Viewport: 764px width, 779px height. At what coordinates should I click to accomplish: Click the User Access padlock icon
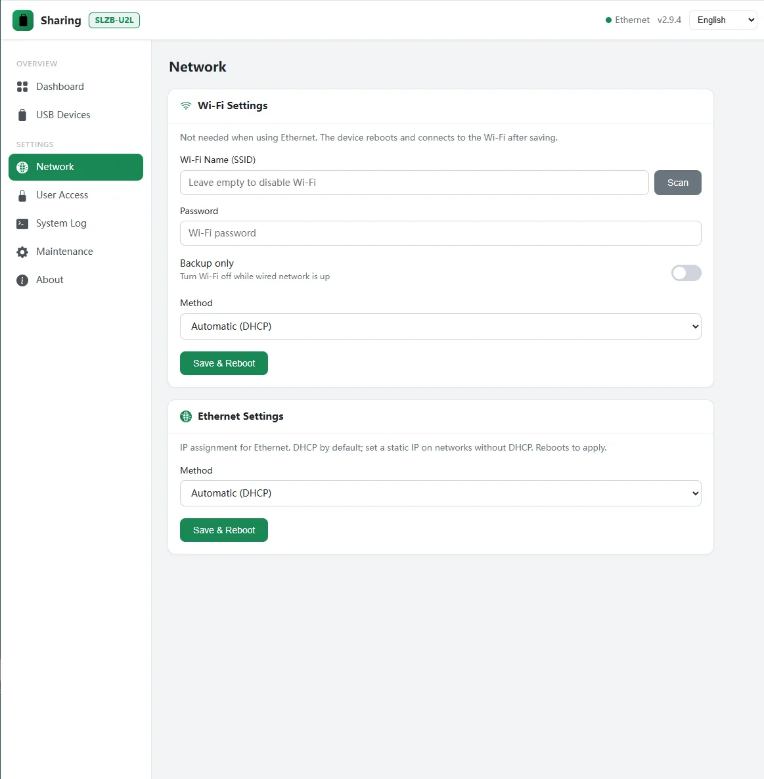coord(22,196)
